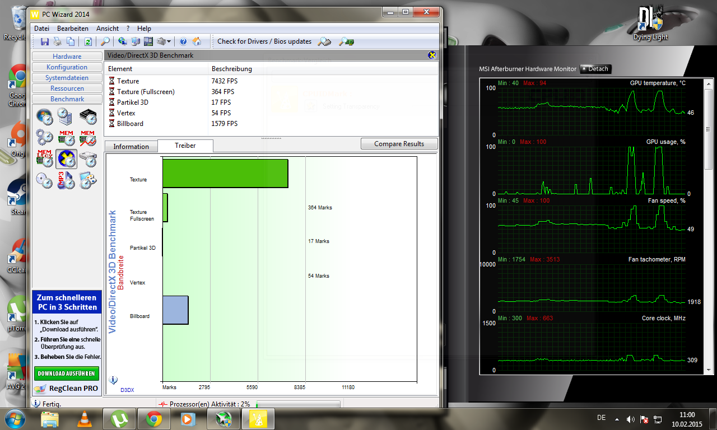This screenshot has height=430, width=717.
Task: Open the Benchmark section
Action: (67, 99)
